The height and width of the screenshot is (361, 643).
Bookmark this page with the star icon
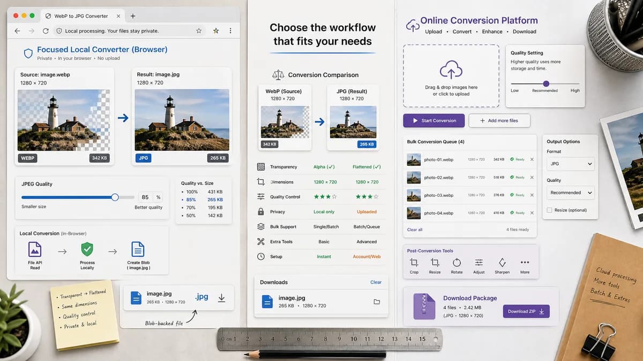tap(199, 31)
